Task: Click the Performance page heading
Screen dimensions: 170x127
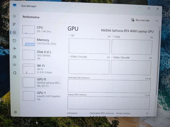Action: [31, 17]
